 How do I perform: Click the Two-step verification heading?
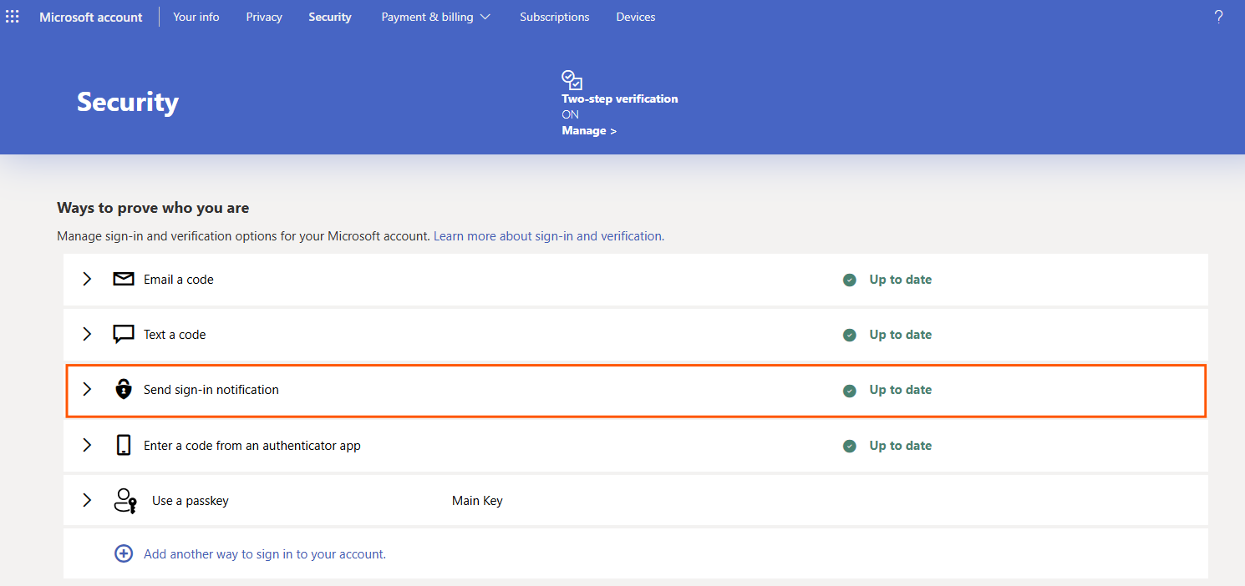620,99
